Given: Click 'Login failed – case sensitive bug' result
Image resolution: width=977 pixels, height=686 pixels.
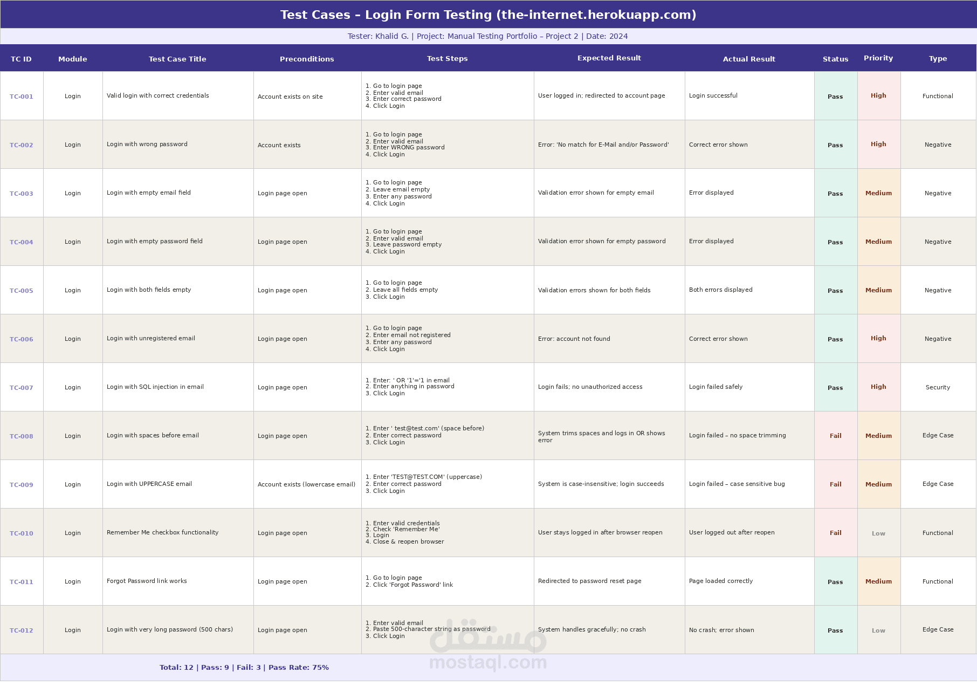Looking at the screenshot, I should tap(737, 484).
